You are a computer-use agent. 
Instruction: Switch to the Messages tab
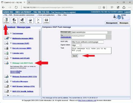point(124,23)
